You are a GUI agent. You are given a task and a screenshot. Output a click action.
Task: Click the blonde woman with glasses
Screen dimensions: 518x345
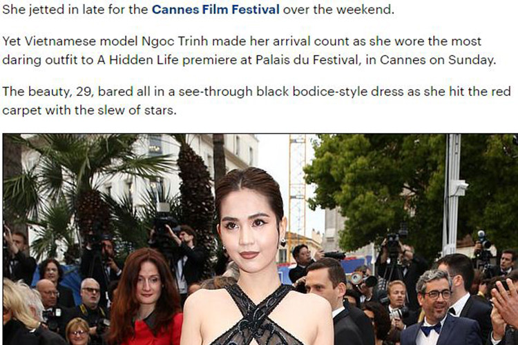[78, 332]
